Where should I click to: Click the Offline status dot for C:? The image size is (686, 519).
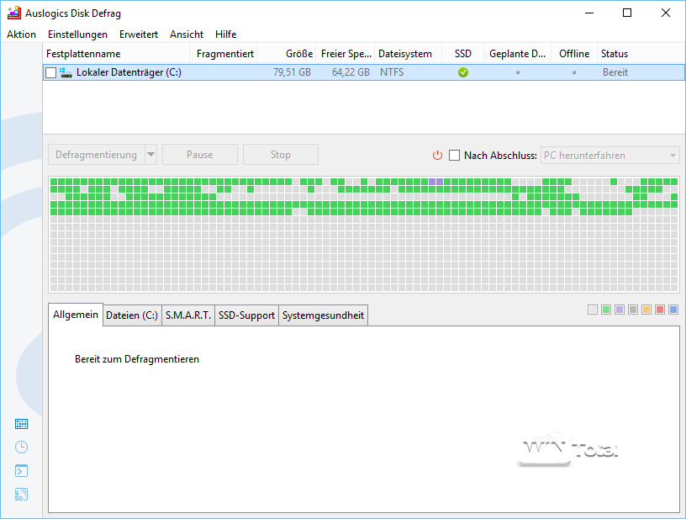coord(574,72)
